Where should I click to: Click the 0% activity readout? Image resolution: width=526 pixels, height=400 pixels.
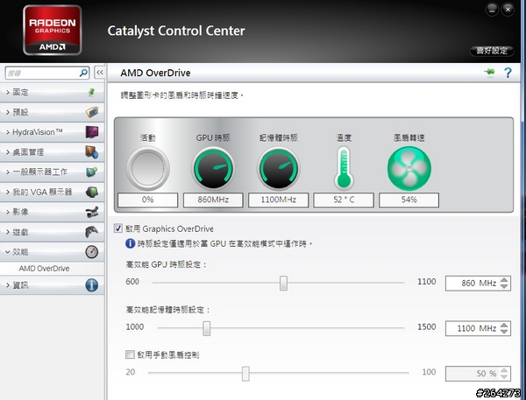click(x=147, y=200)
